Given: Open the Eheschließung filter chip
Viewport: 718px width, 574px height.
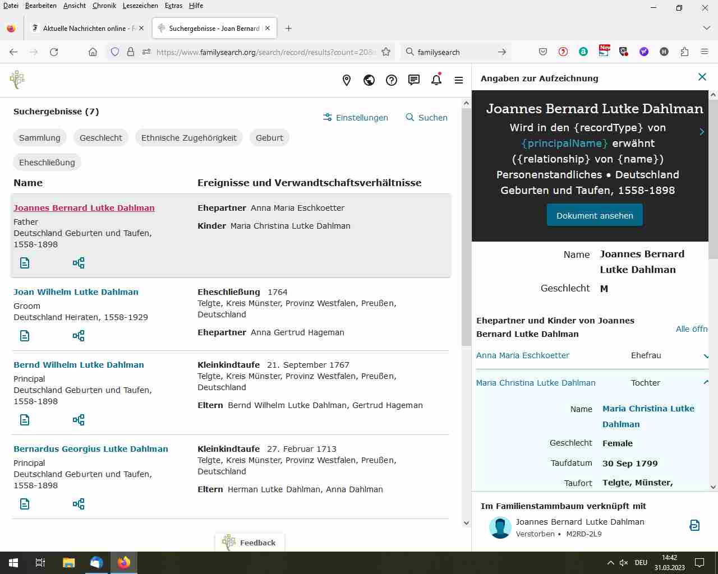Looking at the screenshot, I should tap(47, 163).
